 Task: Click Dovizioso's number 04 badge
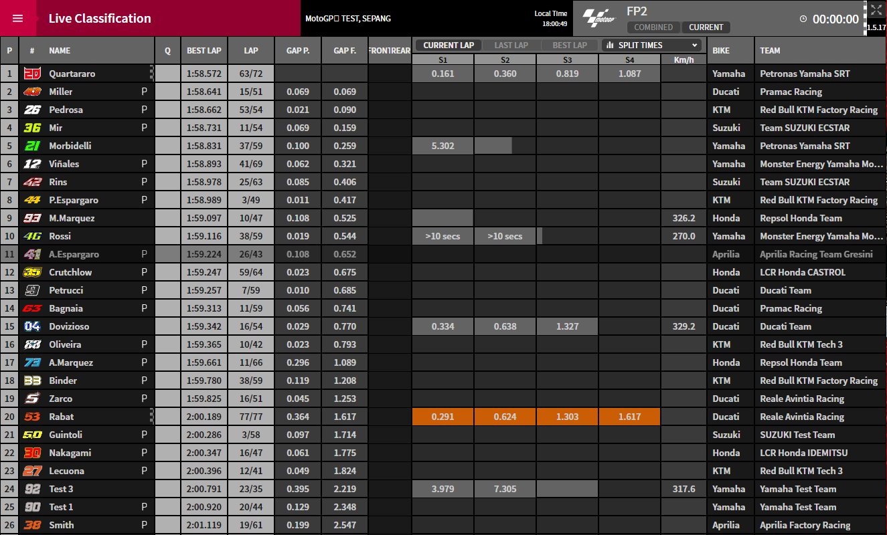pyautogui.click(x=32, y=326)
